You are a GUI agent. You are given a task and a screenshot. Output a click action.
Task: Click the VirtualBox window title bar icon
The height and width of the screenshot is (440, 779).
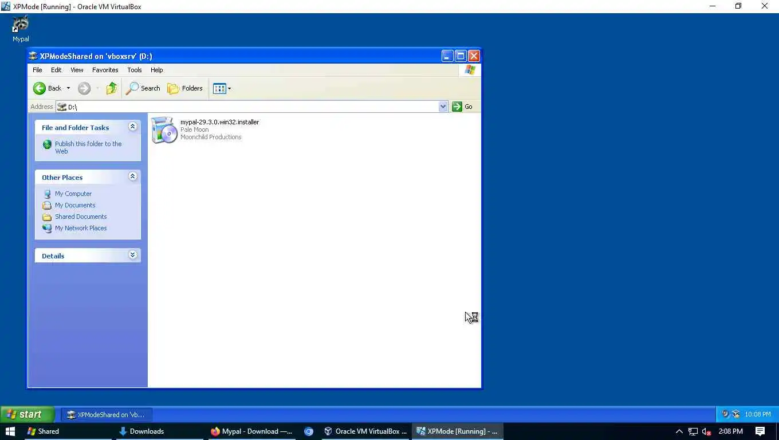[6, 6]
